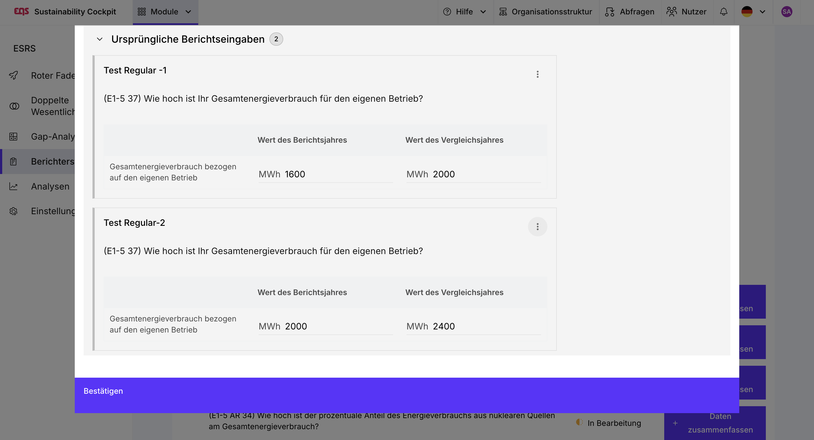The width and height of the screenshot is (814, 440).
Task: Open the Module dropdown
Action: point(165,12)
